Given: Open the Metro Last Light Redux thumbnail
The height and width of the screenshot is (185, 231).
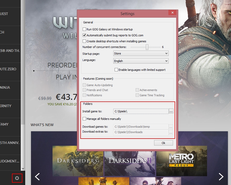Looking at the screenshot, I should [x=182, y=161].
